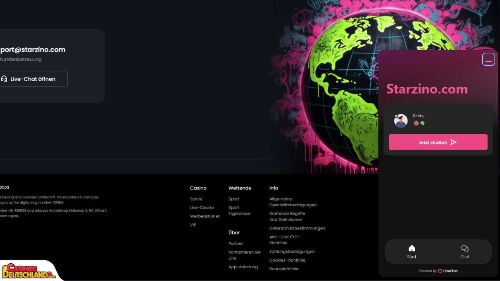Click the Kundenbetreuung label

(21, 59)
